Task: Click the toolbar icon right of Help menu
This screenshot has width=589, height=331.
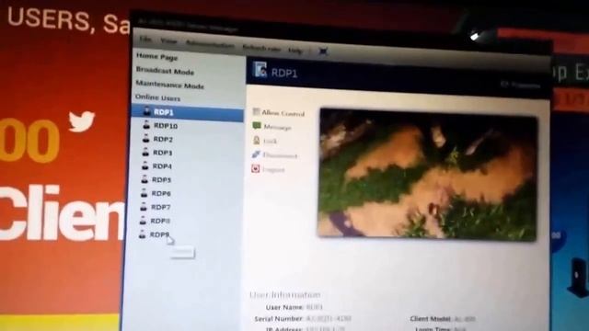Action: coord(323,51)
